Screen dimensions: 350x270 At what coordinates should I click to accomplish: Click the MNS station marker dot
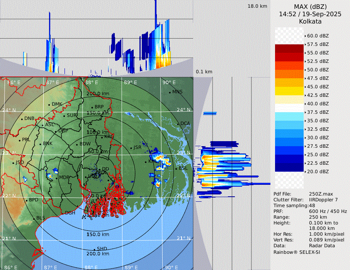pyautogui.click(x=170, y=92)
